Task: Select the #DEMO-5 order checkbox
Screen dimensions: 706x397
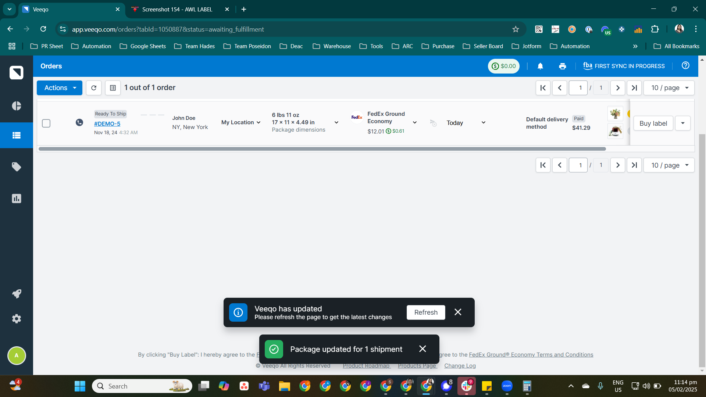Action: point(46,123)
